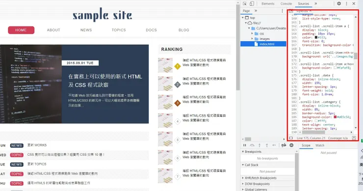
Task: Click the first NEWS tag label
Action: coord(17,146)
